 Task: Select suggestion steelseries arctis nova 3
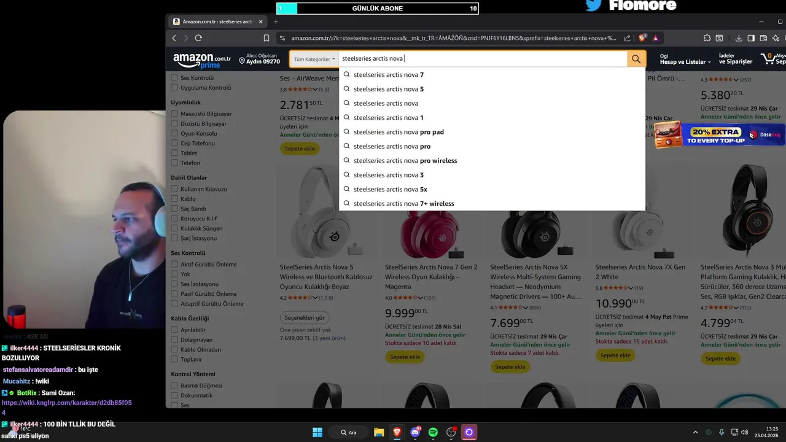(492, 175)
